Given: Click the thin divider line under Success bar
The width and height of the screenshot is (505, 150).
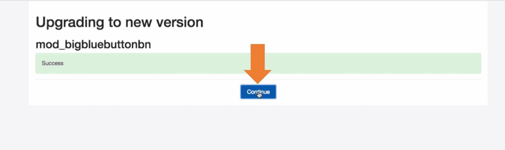Looking at the screenshot, I should coord(258,79).
